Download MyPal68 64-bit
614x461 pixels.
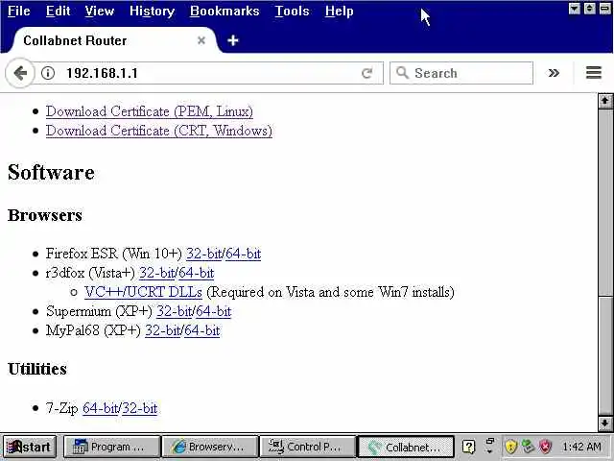201,330
